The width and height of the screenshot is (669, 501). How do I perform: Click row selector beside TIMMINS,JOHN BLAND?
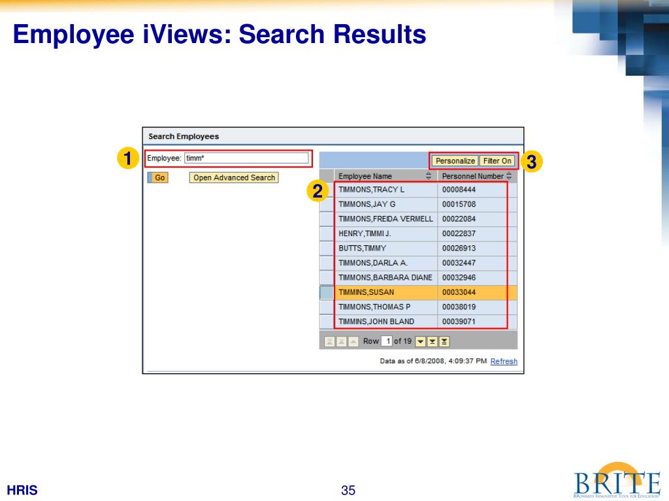(327, 322)
